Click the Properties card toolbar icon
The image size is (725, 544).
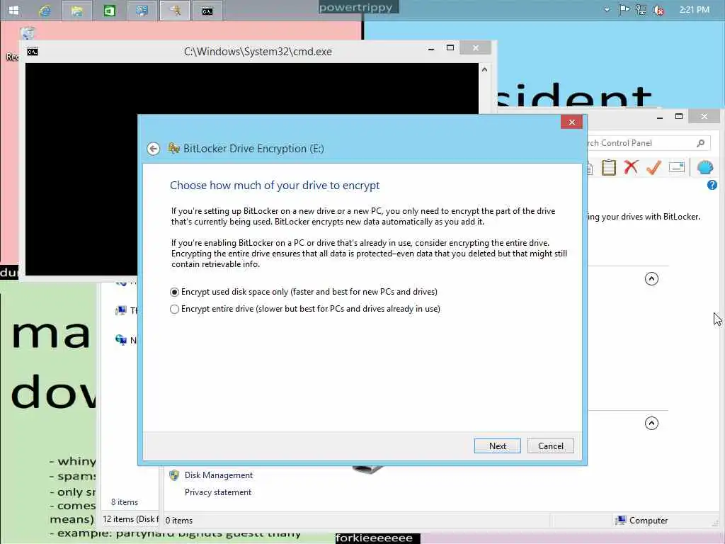676,167
